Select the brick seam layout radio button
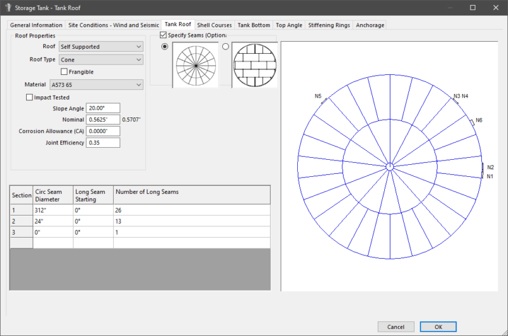Screen dimensions: 508x336 [225, 47]
